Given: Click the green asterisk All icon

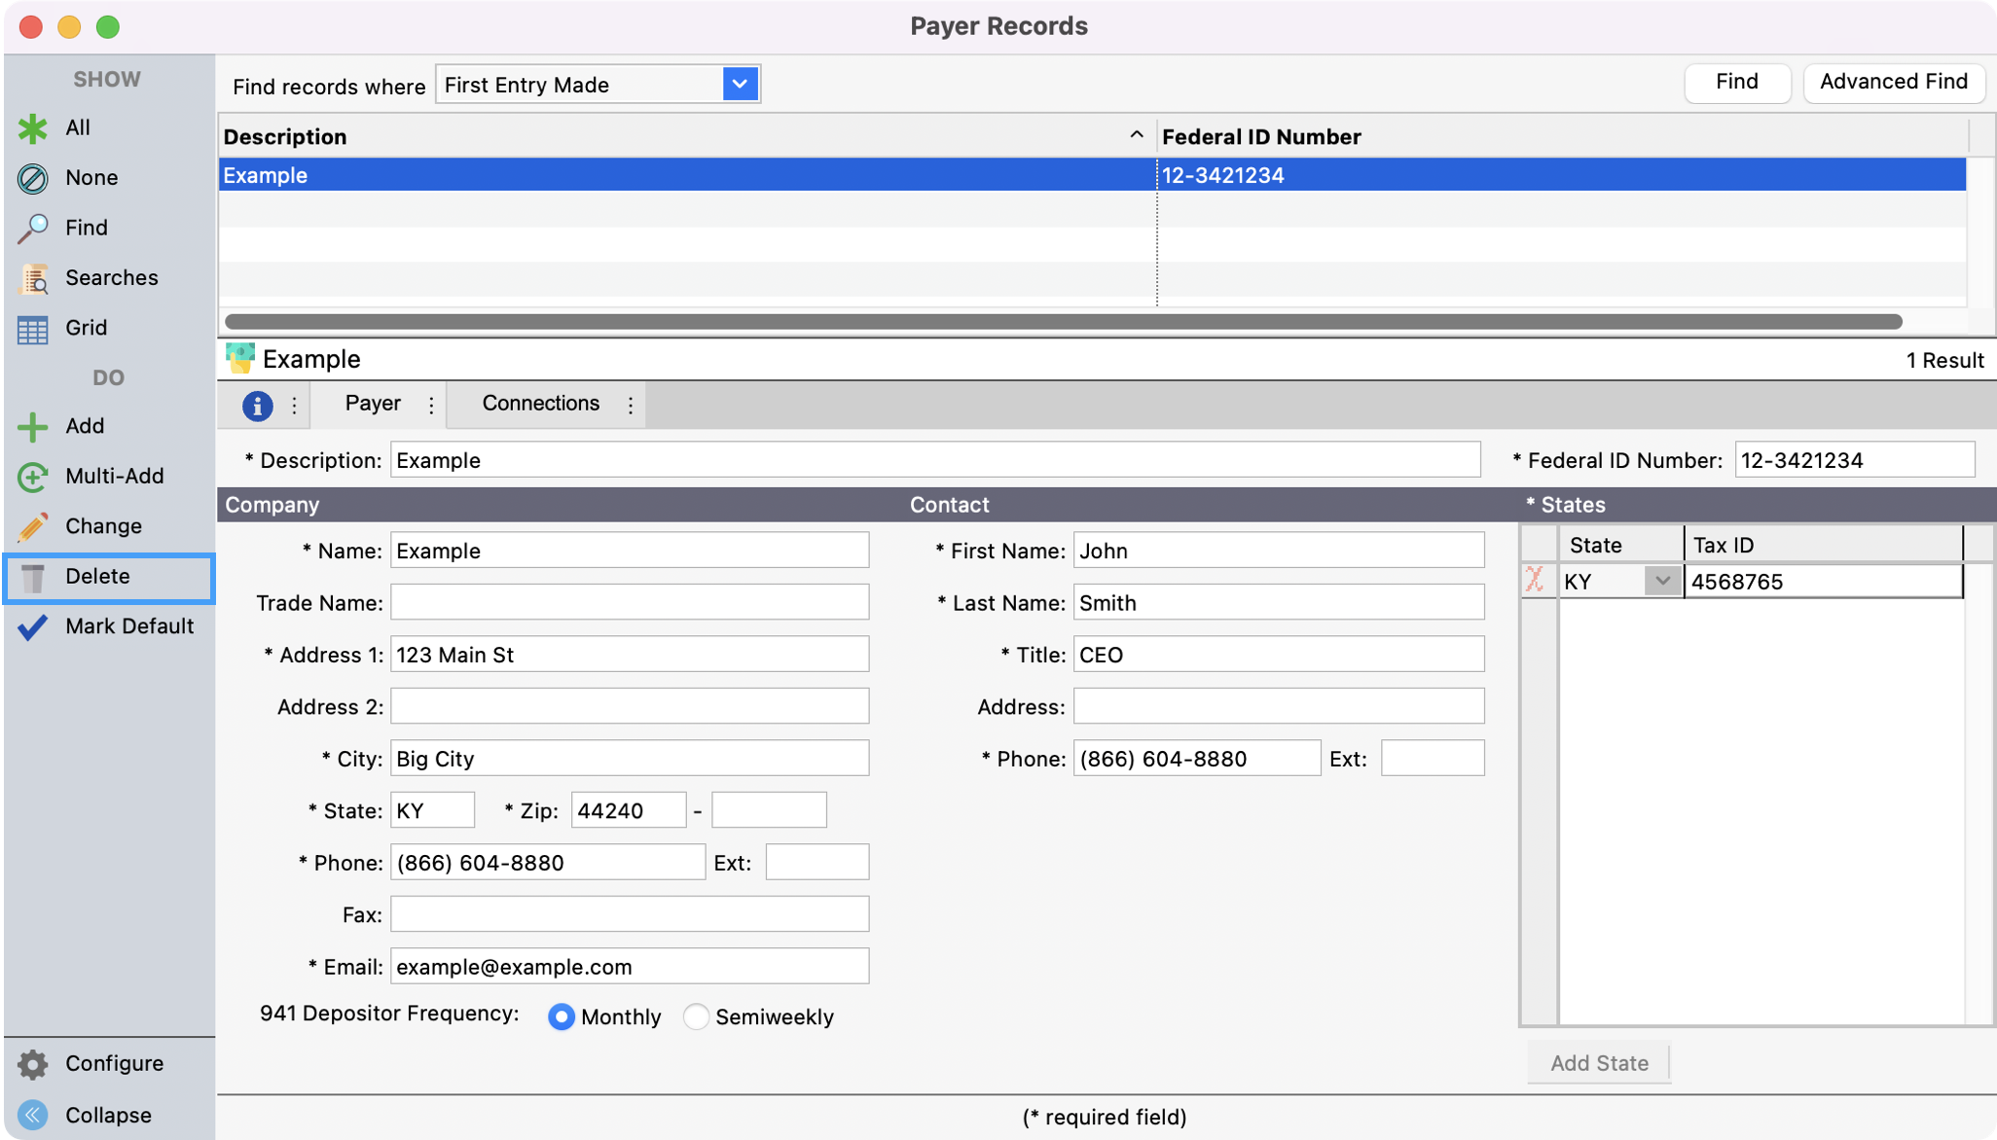Looking at the screenshot, I should [x=33, y=128].
